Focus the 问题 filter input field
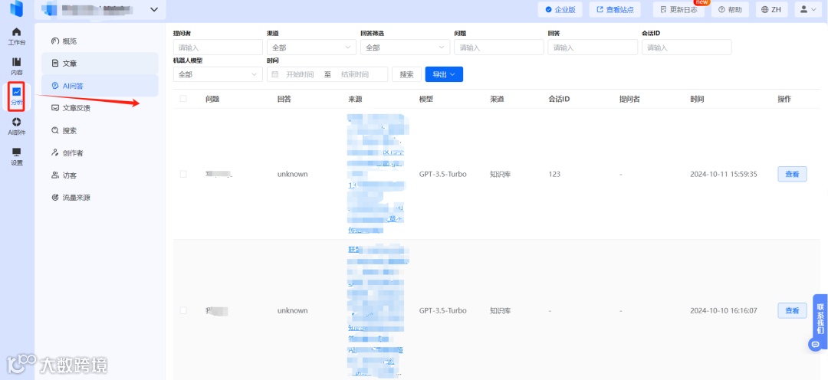828x380 pixels. [x=499, y=47]
